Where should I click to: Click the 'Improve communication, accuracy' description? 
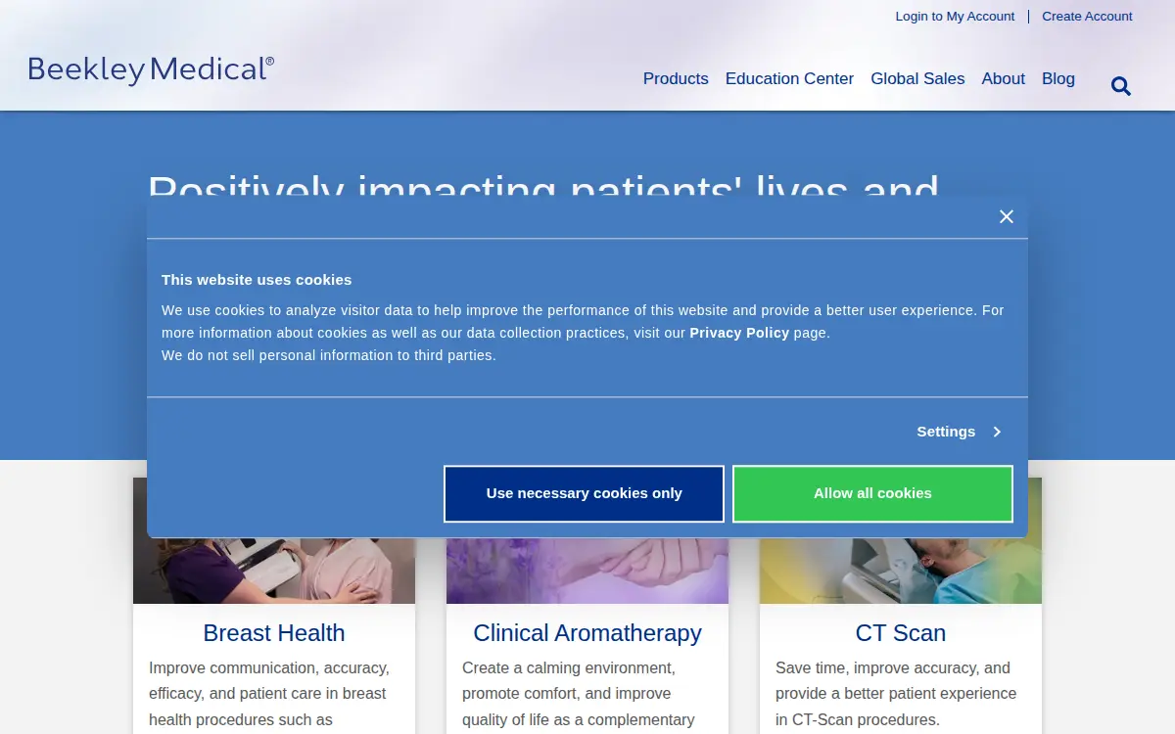pyautogui.click(x=269, y=694)
